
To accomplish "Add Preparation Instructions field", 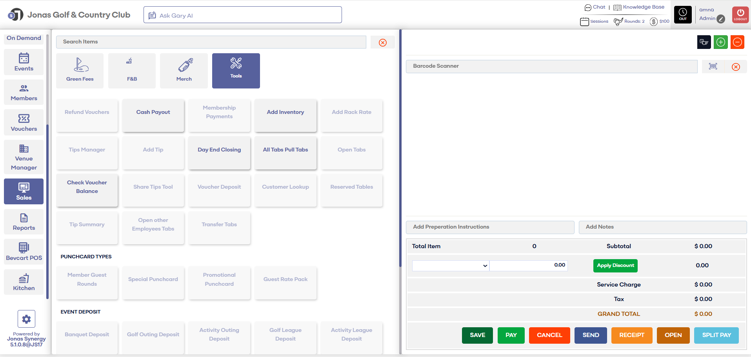I will (x=490, y=227).
